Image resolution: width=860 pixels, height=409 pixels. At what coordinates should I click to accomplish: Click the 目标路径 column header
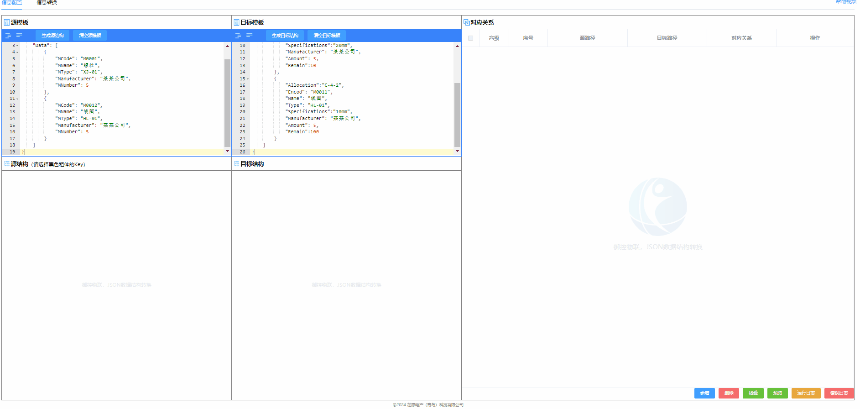point(667,38)
